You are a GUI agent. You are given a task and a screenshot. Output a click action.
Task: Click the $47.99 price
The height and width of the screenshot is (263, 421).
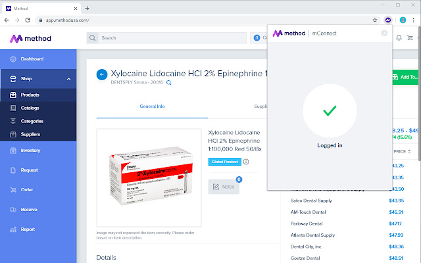click(396, 235)
